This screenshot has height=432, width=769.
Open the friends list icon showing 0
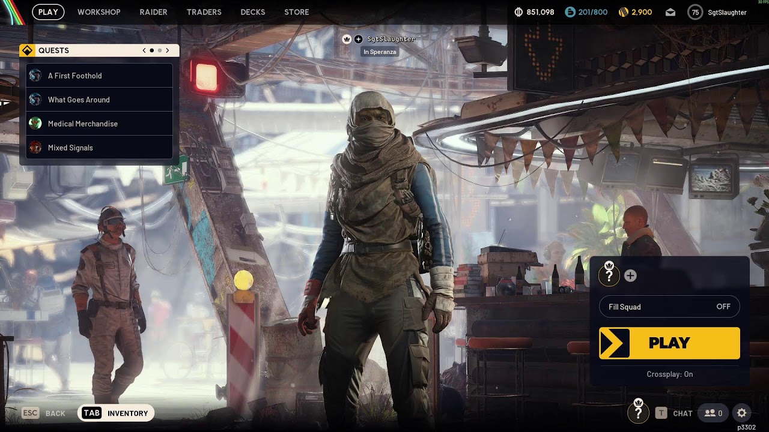click(714, 413)
